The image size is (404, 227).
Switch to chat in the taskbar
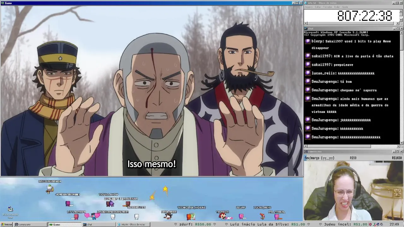point(99,224)
